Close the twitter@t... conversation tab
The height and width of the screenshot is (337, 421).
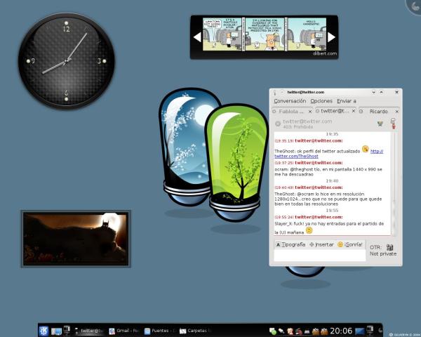pos(354,111)
